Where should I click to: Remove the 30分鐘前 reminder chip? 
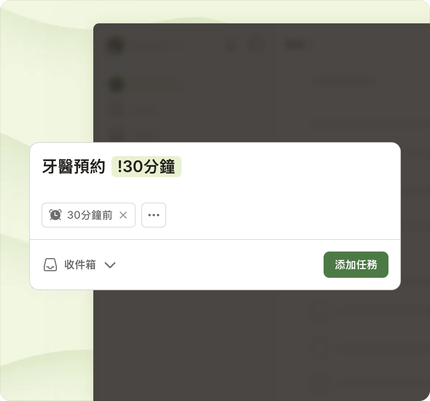[123, 215]
